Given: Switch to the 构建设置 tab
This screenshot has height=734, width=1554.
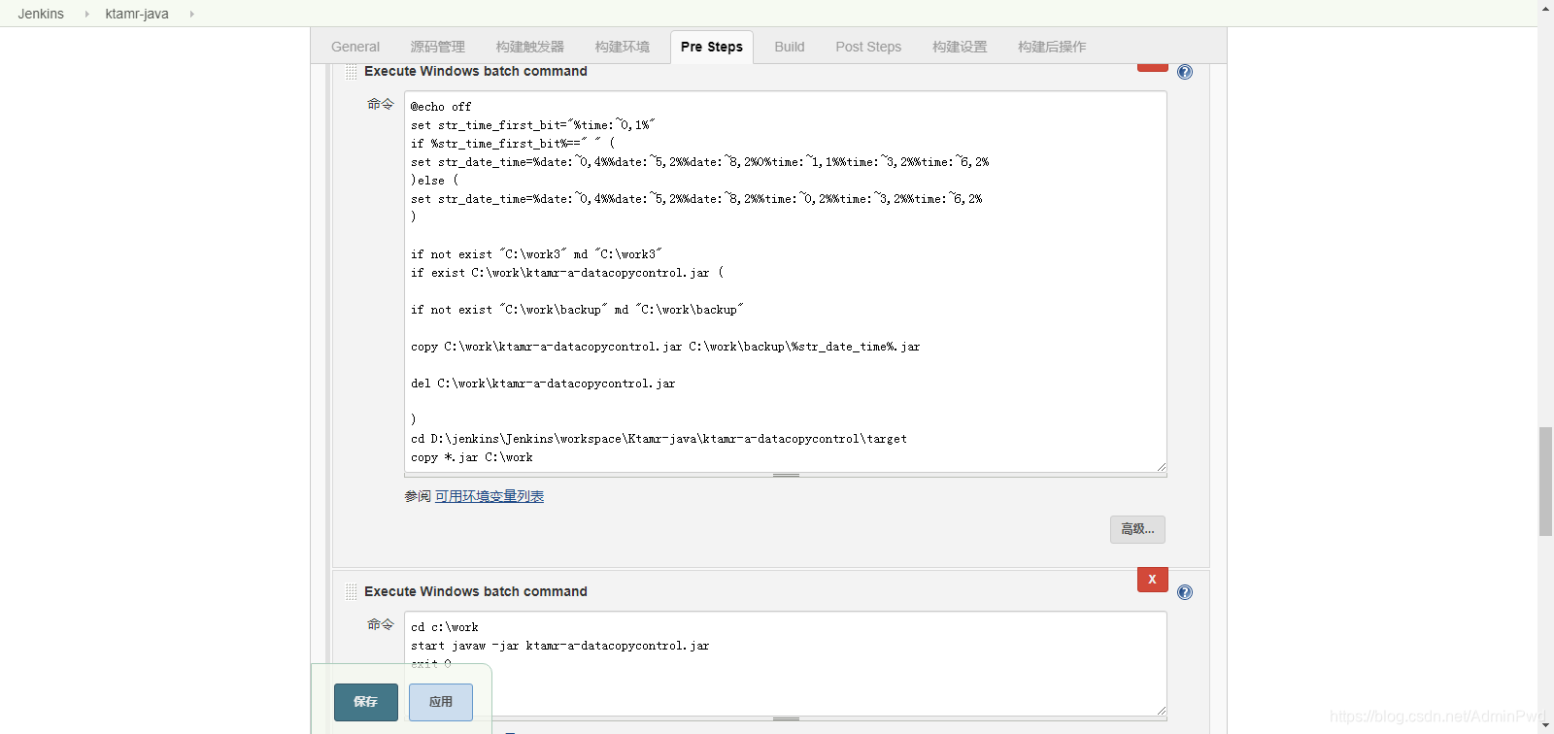Looking at the screenshot, I should click(960, 47).
